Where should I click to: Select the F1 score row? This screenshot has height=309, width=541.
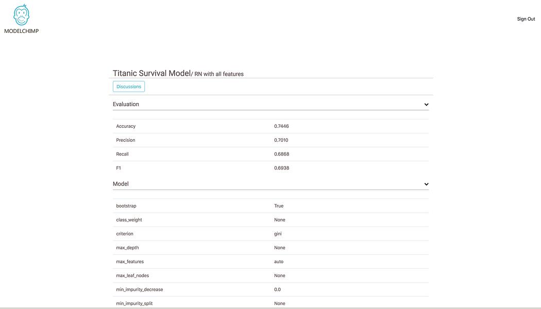pyautogui.click(x=271, y=168)
